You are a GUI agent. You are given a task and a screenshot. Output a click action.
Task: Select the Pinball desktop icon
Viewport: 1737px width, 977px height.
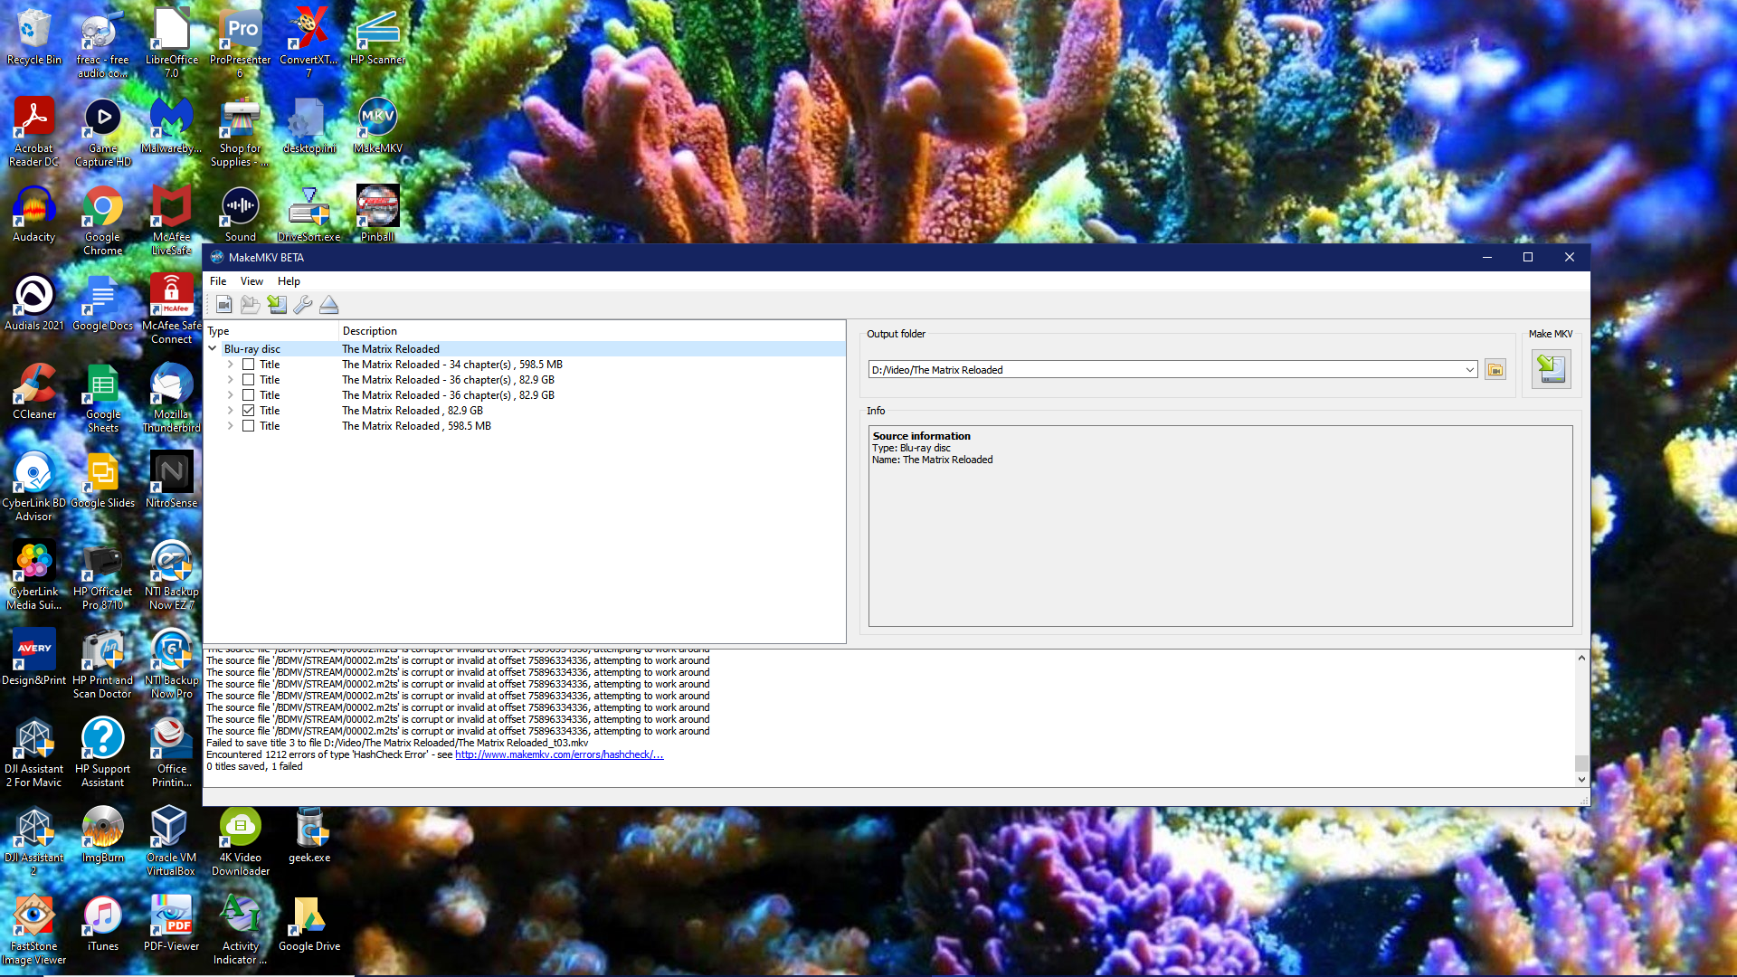coord(378,214)
